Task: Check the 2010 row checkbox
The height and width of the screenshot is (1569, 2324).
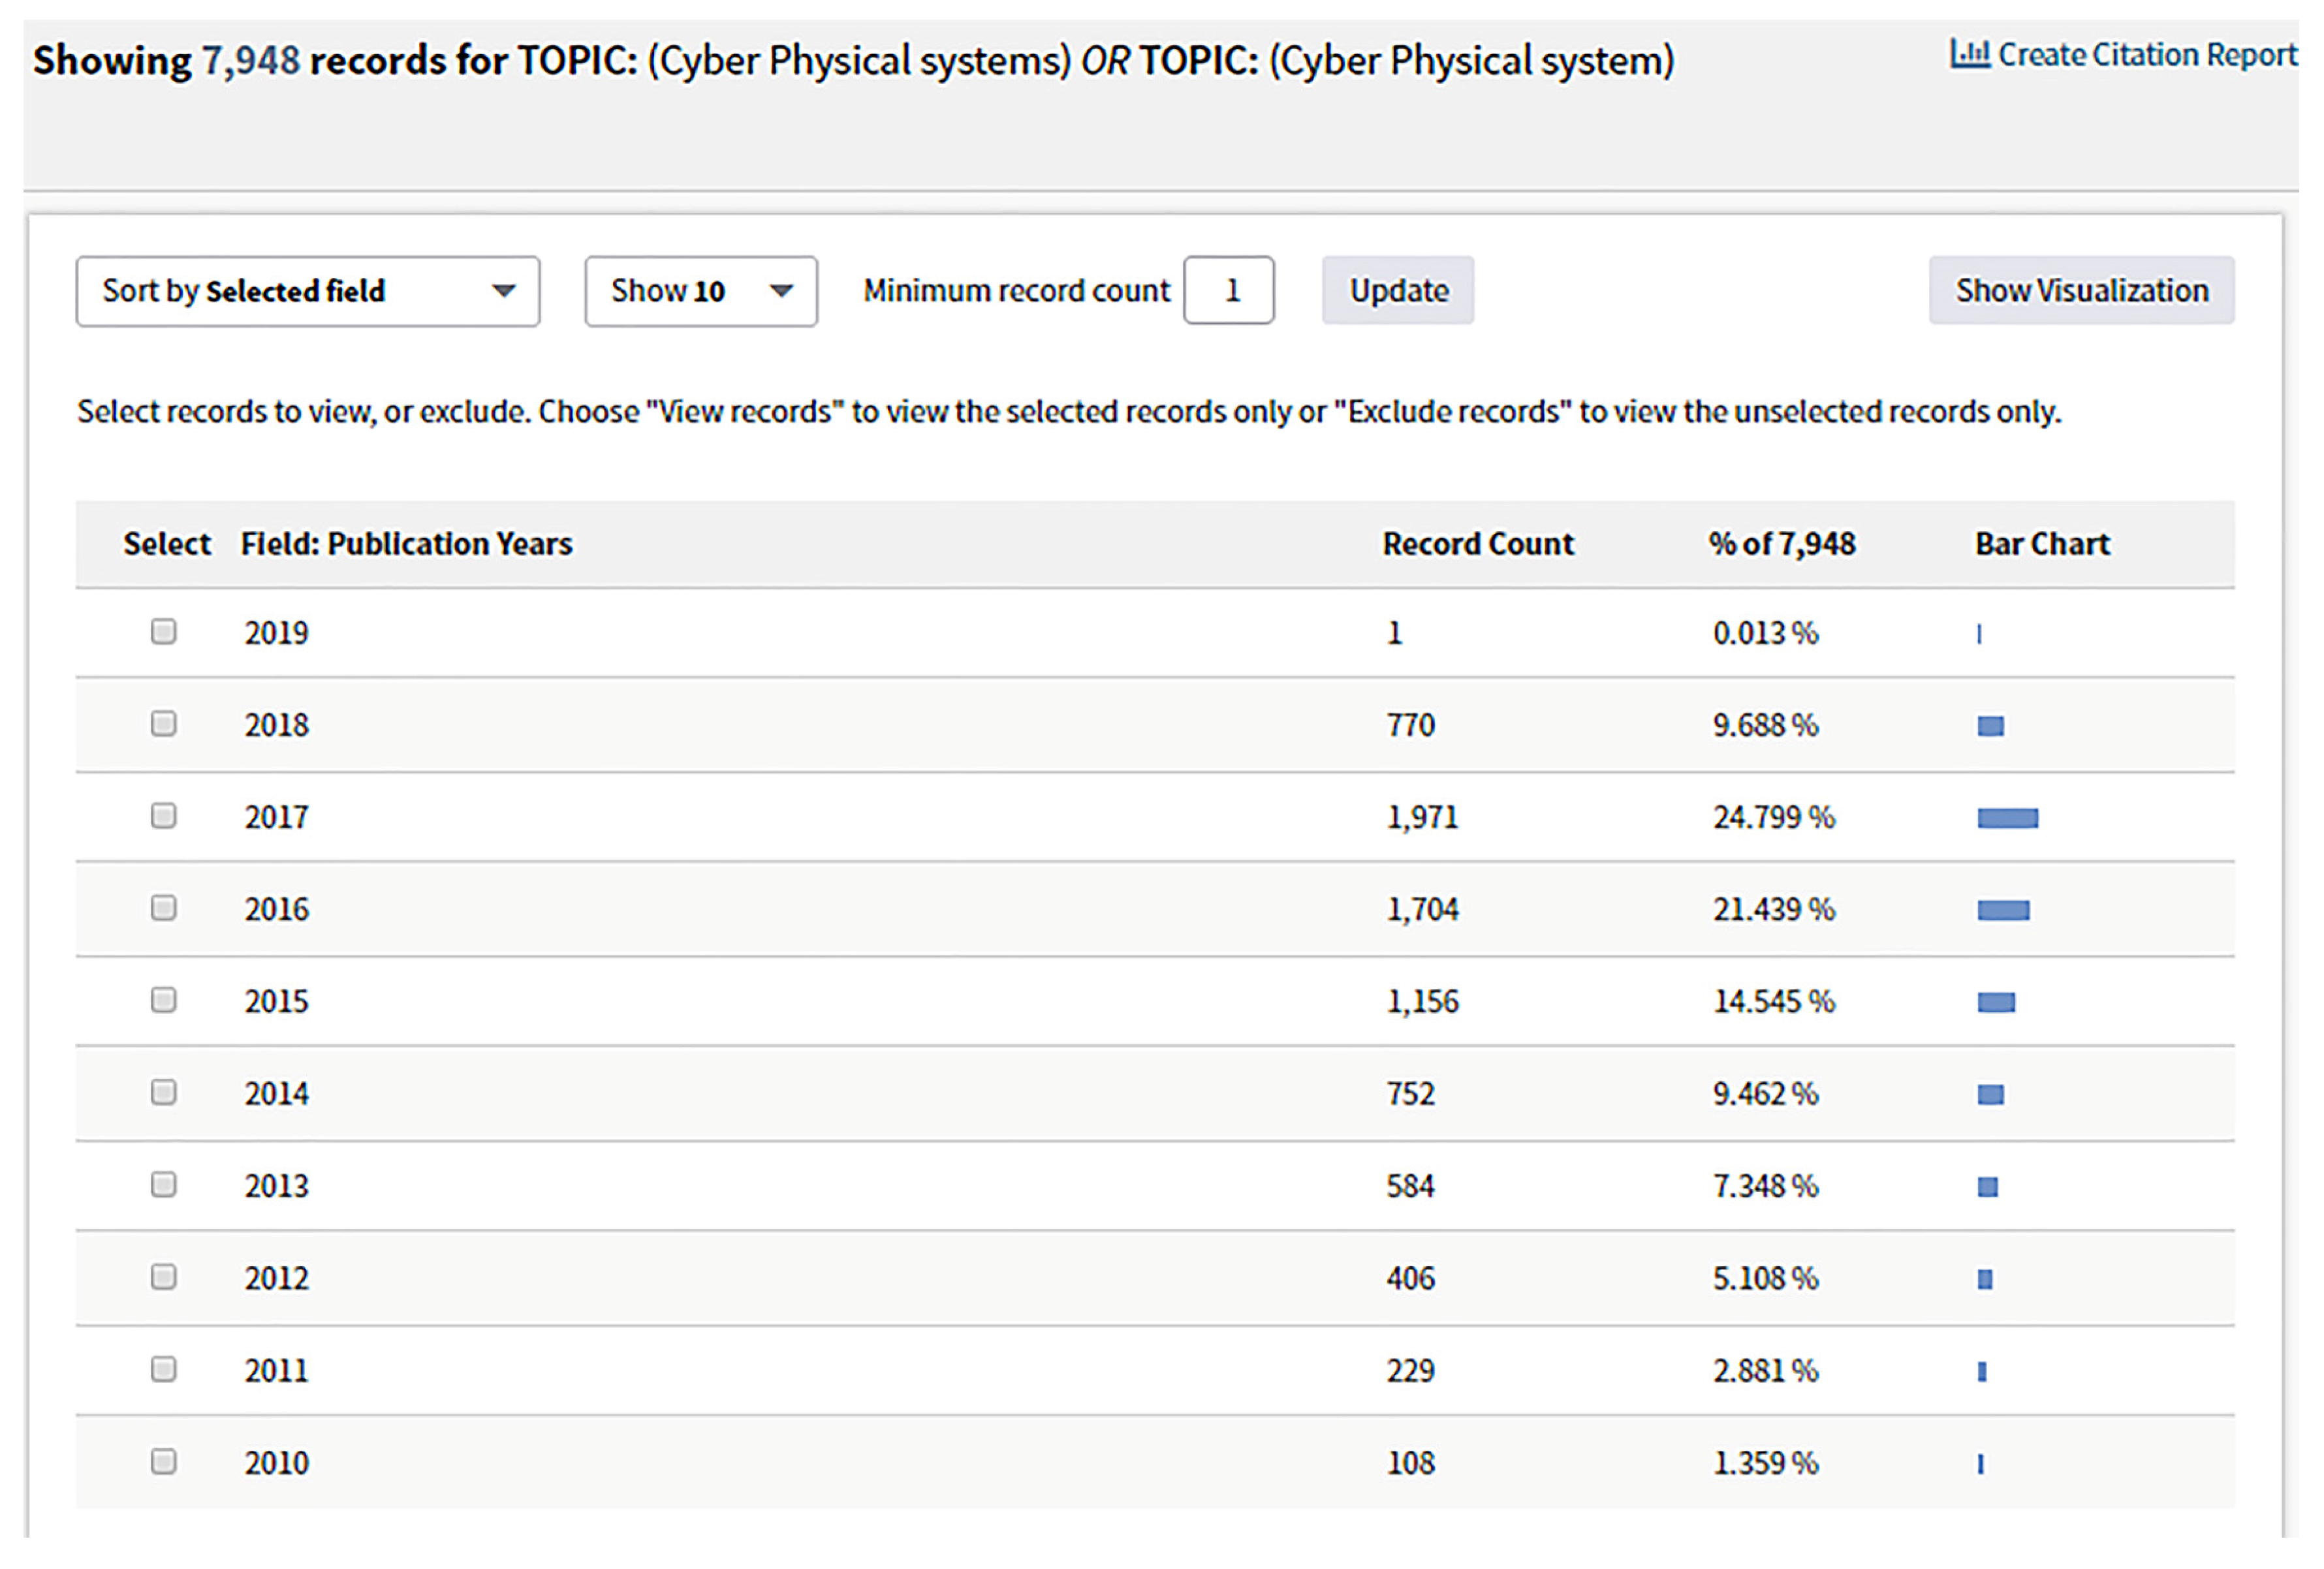Action: [164, 1462]
